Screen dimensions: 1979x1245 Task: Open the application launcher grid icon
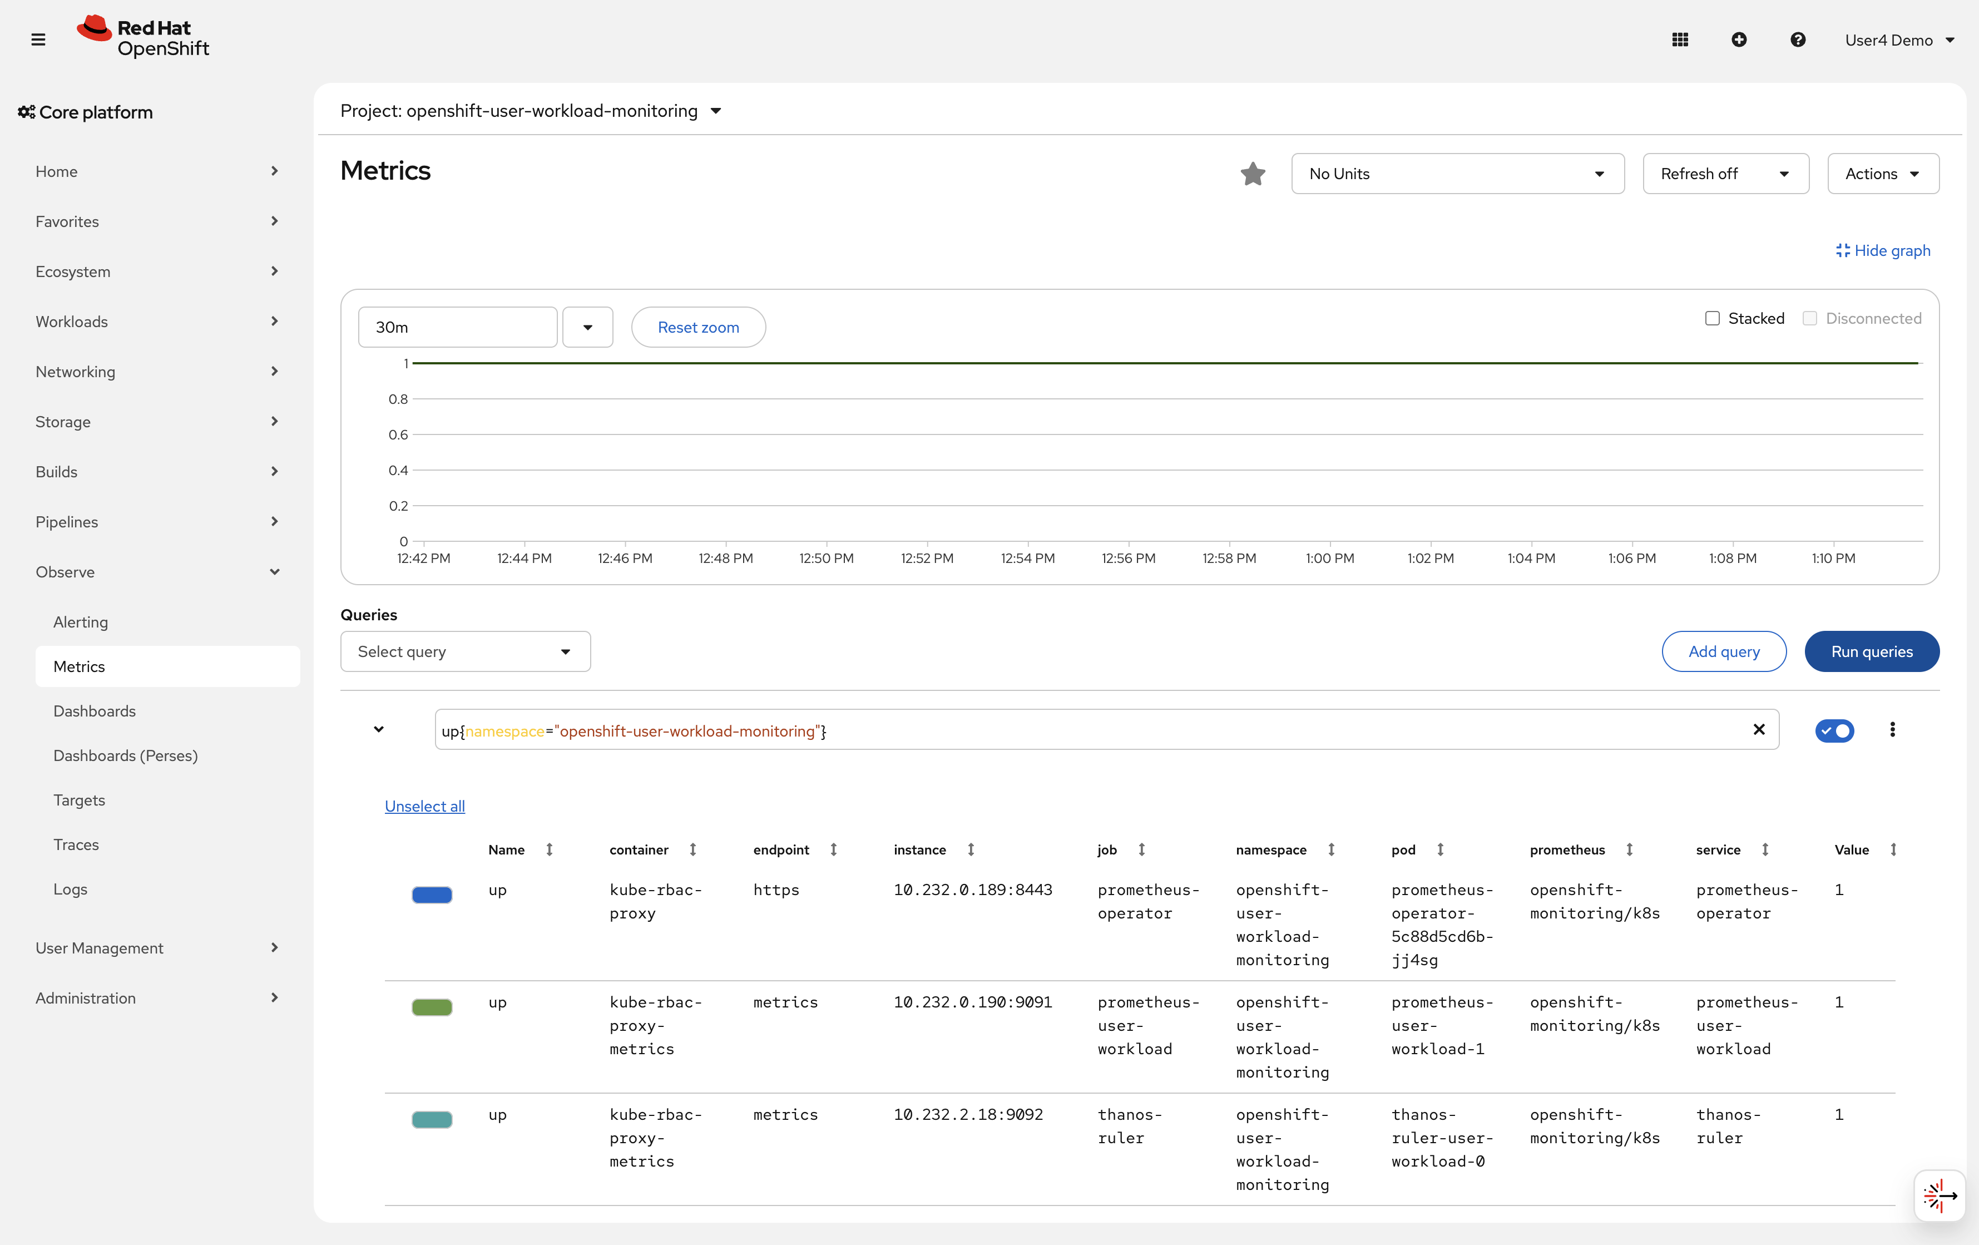pyautogui.click(x=1681, y=38)
